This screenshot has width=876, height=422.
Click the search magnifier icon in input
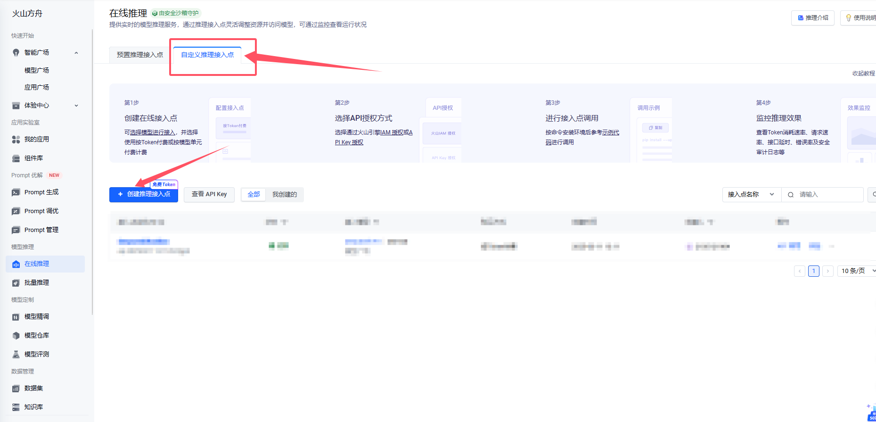(x=791, y=194)
